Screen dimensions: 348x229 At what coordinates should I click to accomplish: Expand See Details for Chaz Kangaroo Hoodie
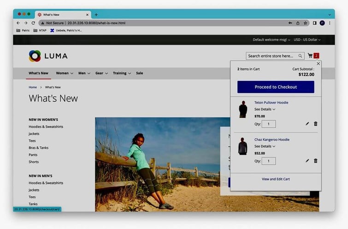pos(265,146)
